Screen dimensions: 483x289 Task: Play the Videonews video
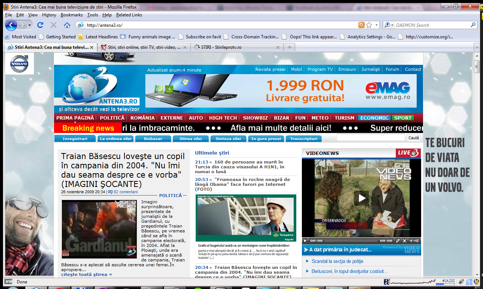pyautogui.click(x=362, y=198)
